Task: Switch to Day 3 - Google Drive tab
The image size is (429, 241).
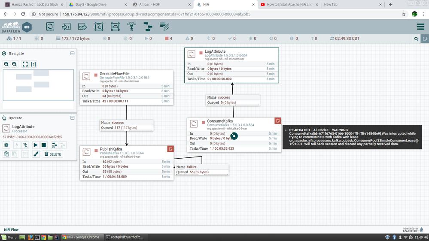Action: (x=94, y=4)
